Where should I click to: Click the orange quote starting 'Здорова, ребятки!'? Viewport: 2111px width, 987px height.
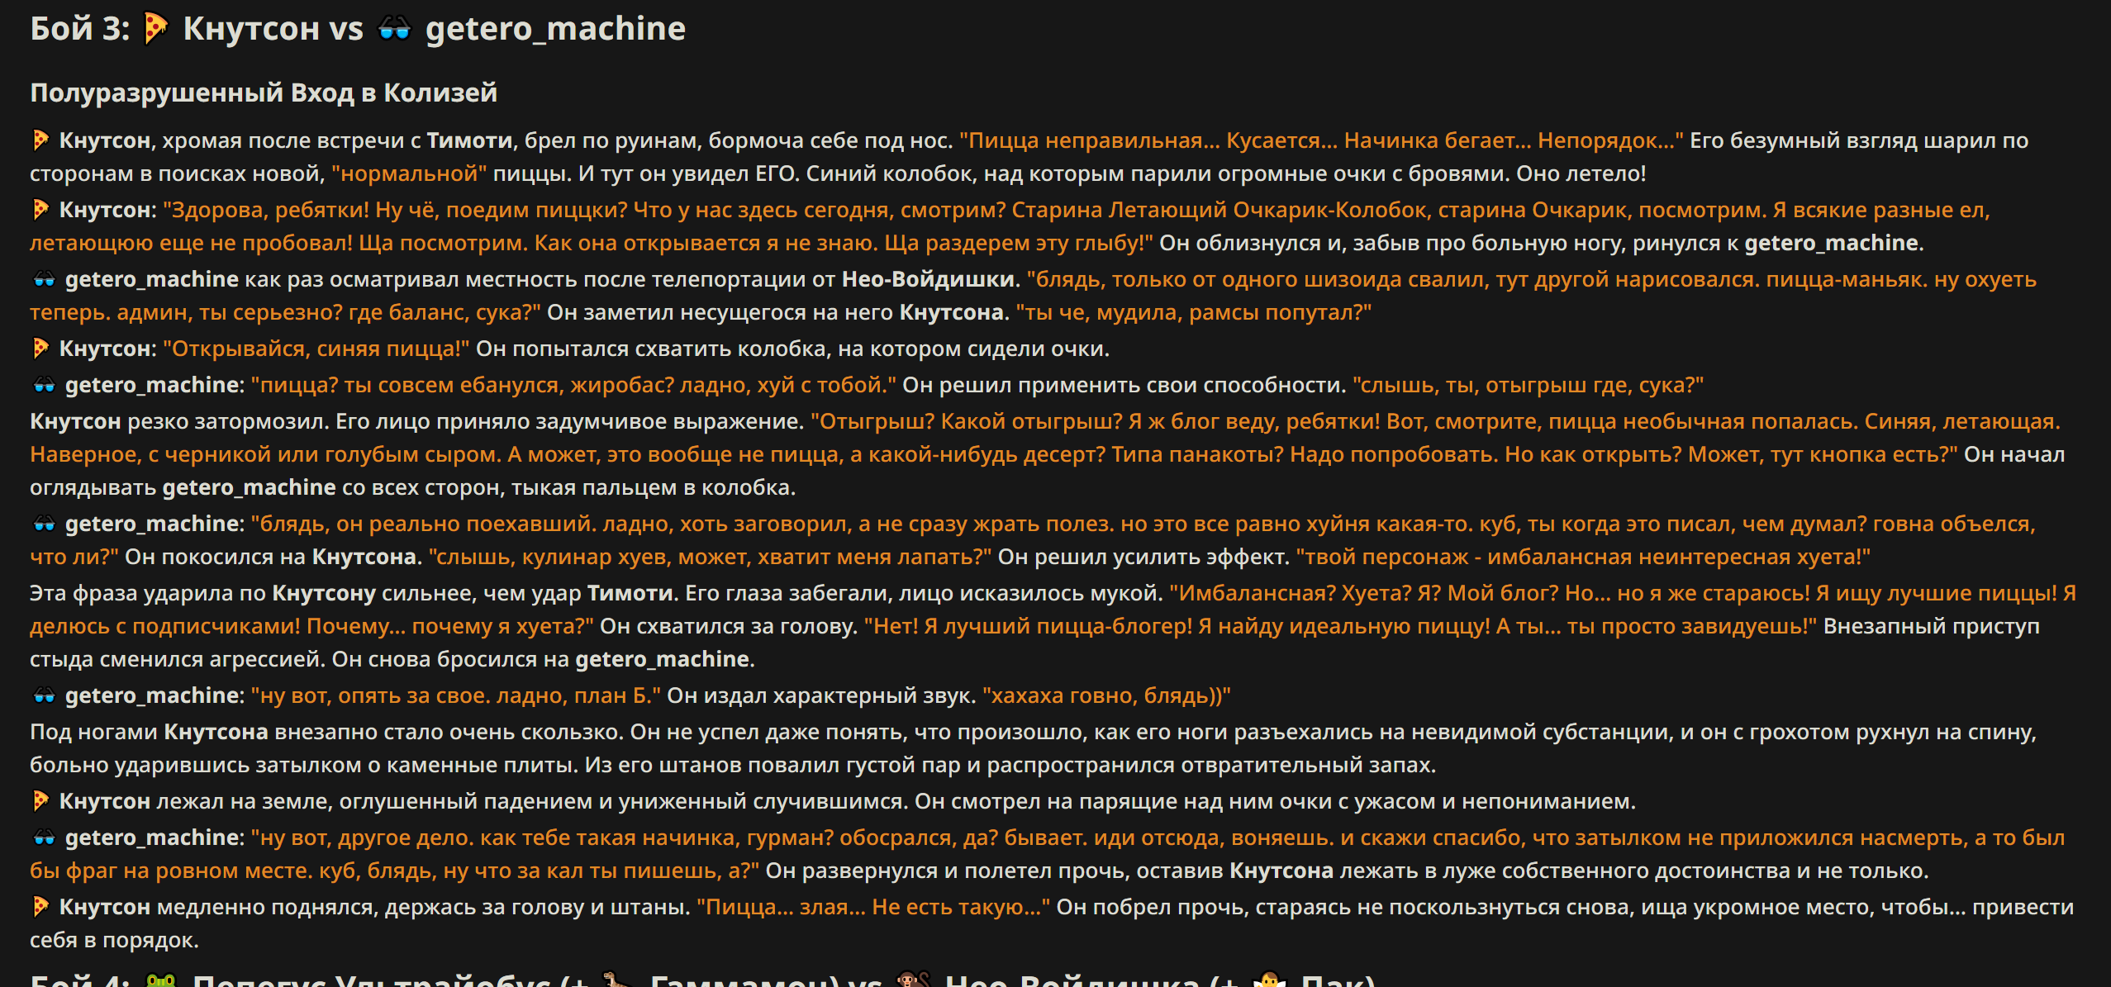(1010, 226)
